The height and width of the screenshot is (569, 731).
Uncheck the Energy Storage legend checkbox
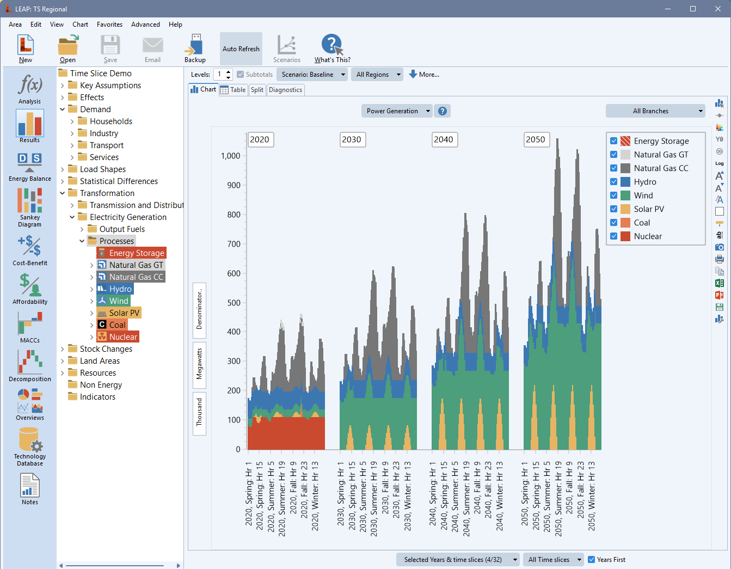(613, 141)
